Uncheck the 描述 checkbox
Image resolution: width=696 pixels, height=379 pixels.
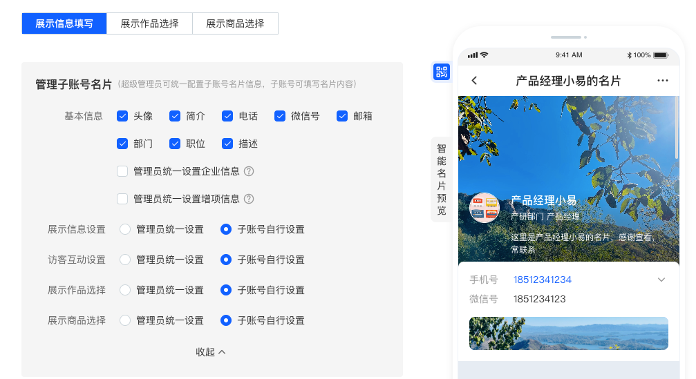coord(227,144)
